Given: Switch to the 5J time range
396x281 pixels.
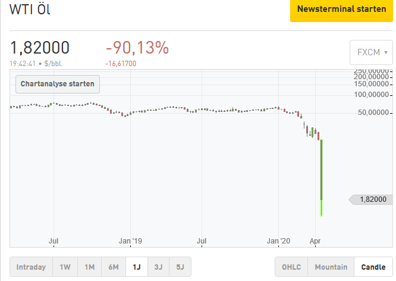Looking at the screenshot, I should pyautogui.click(x=180, y=267).
